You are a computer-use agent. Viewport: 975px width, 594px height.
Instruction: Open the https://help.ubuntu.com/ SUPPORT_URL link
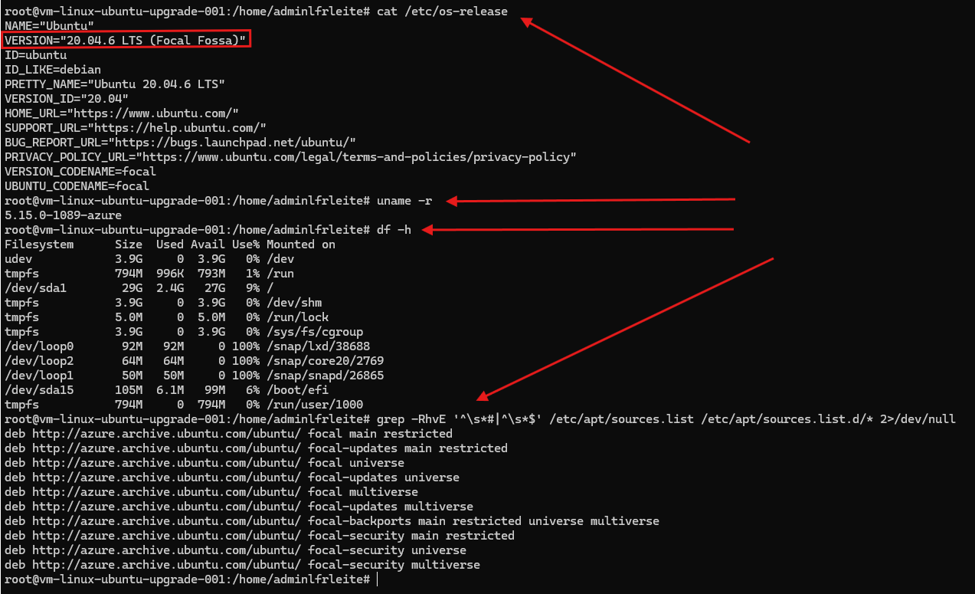178,127
